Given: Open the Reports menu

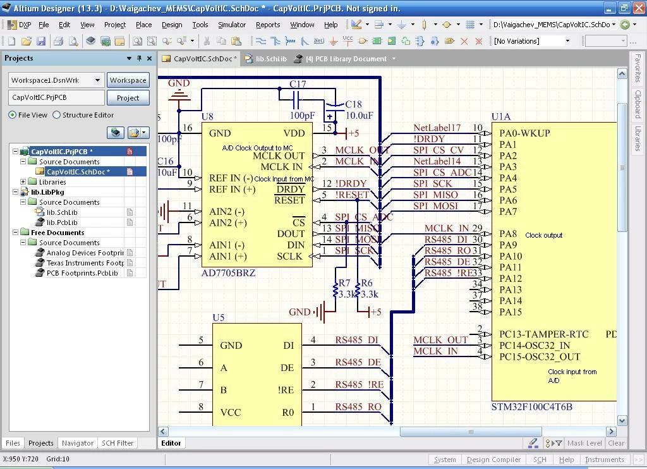Looking at the screenshot, I should tap(268, 25).
